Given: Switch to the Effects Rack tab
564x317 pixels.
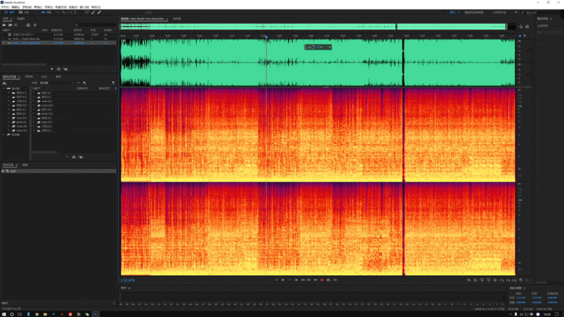Looking at the screenshot, I should [29, 77].
